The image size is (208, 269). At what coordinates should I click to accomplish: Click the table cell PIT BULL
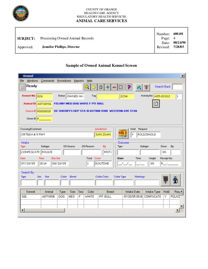[x=110, y=197]
